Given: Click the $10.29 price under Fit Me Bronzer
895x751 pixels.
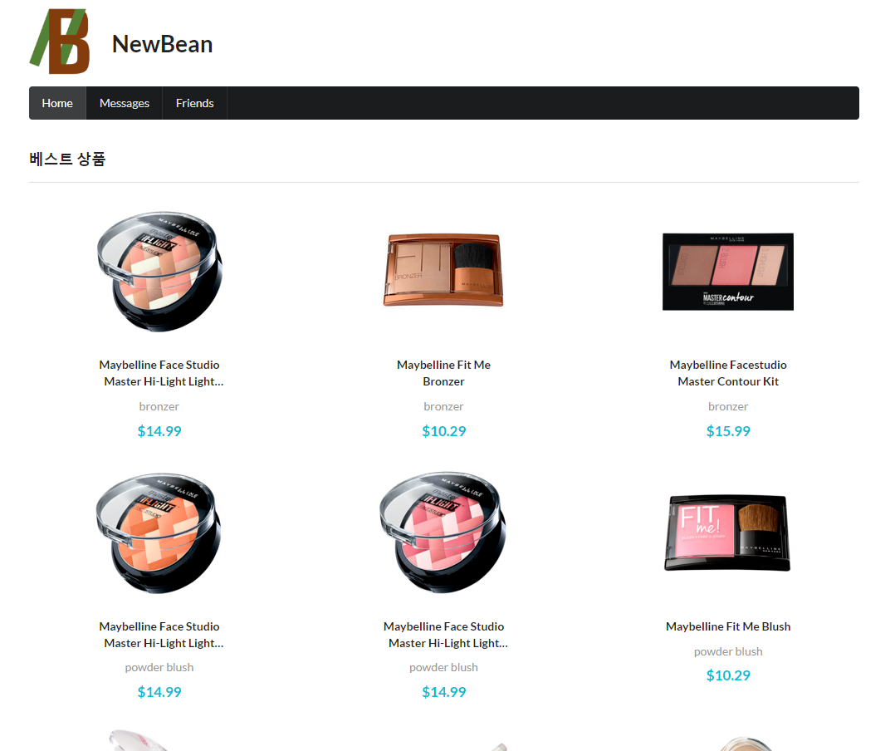Looking at the screenshot, I should point(443,431).
